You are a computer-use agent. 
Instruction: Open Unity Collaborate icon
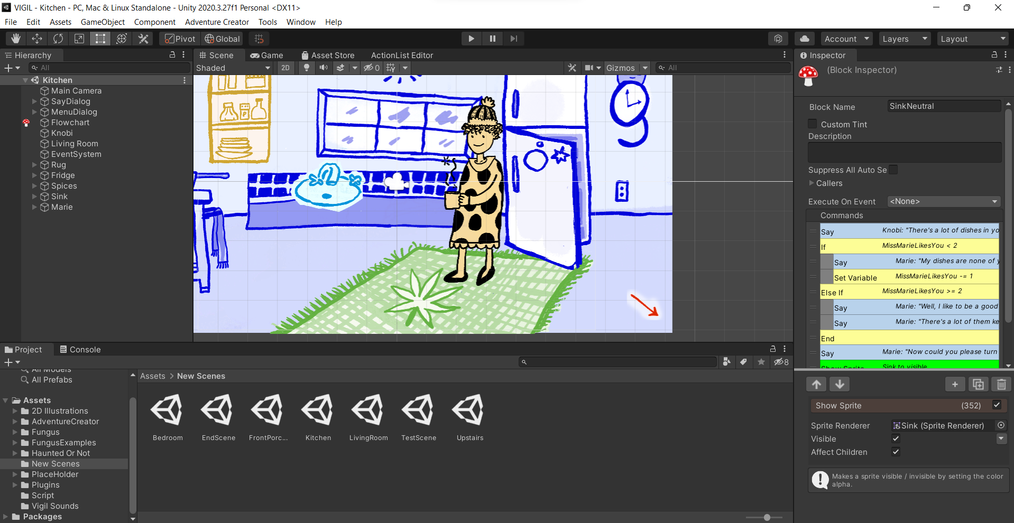[778, 39]
